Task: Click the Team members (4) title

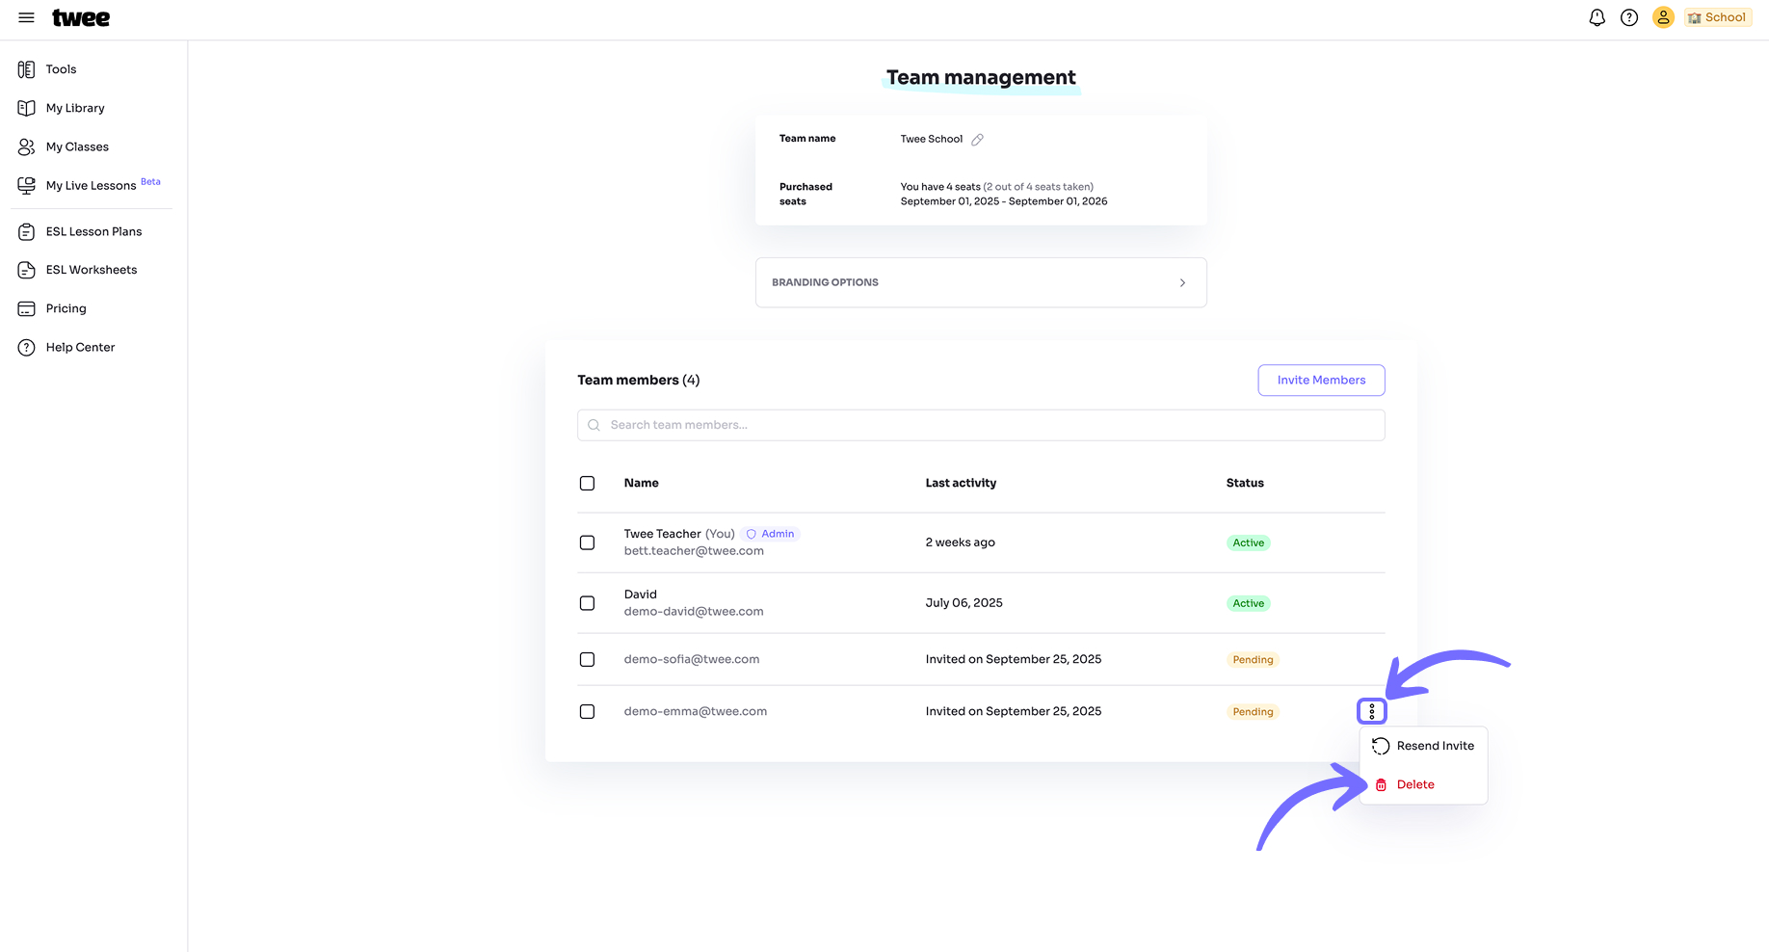Action: tap(638, 380)
